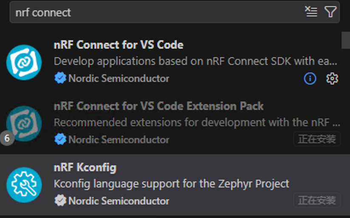Open Manage gear for nRF Connect for VS Code

click(332, 78)
